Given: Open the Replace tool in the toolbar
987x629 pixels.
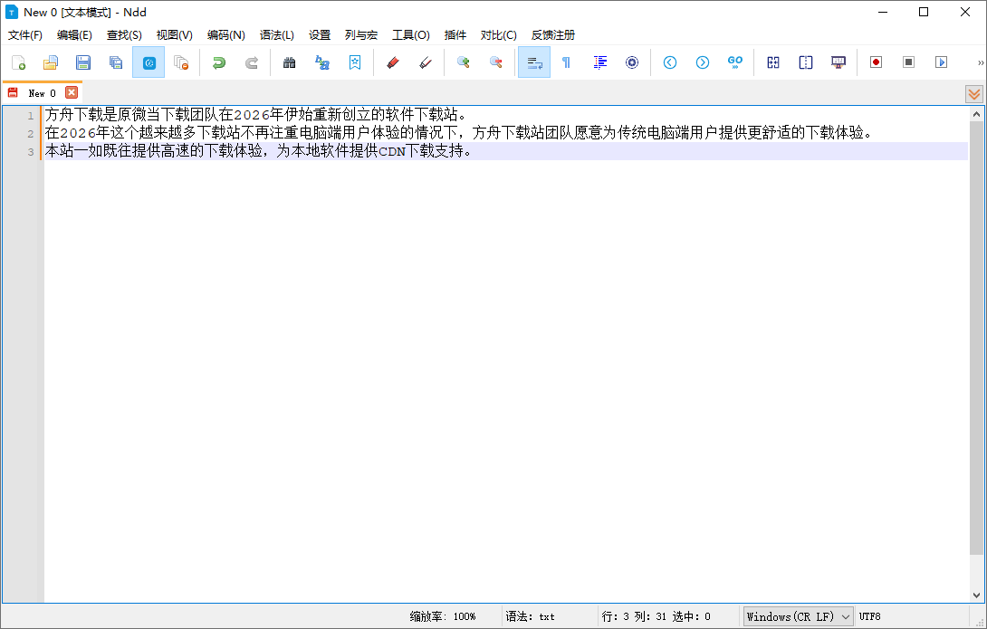Looking at the screenshot, I should click(x=321, y=62).
